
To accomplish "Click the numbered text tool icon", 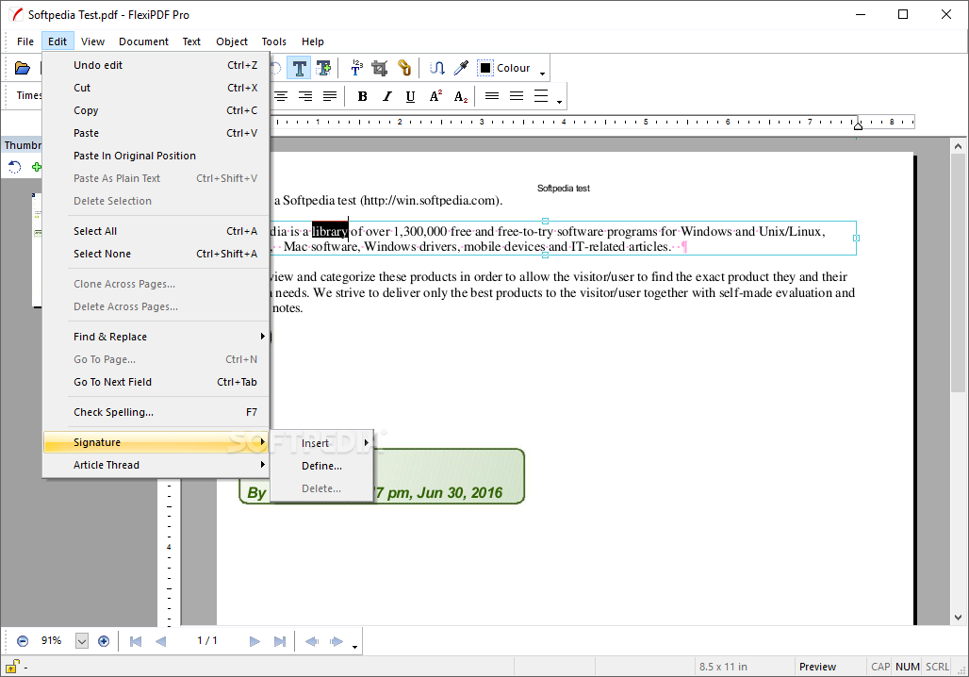I will click(x=356, y=68).
